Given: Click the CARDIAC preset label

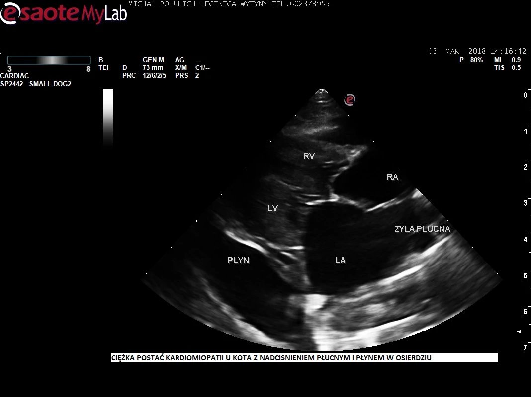Looking at the screenshot, I should coord(14,76).
